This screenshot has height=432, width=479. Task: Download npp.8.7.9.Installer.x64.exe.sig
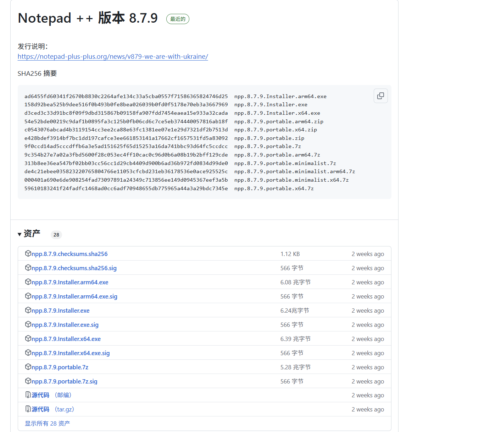coord(71,353)
